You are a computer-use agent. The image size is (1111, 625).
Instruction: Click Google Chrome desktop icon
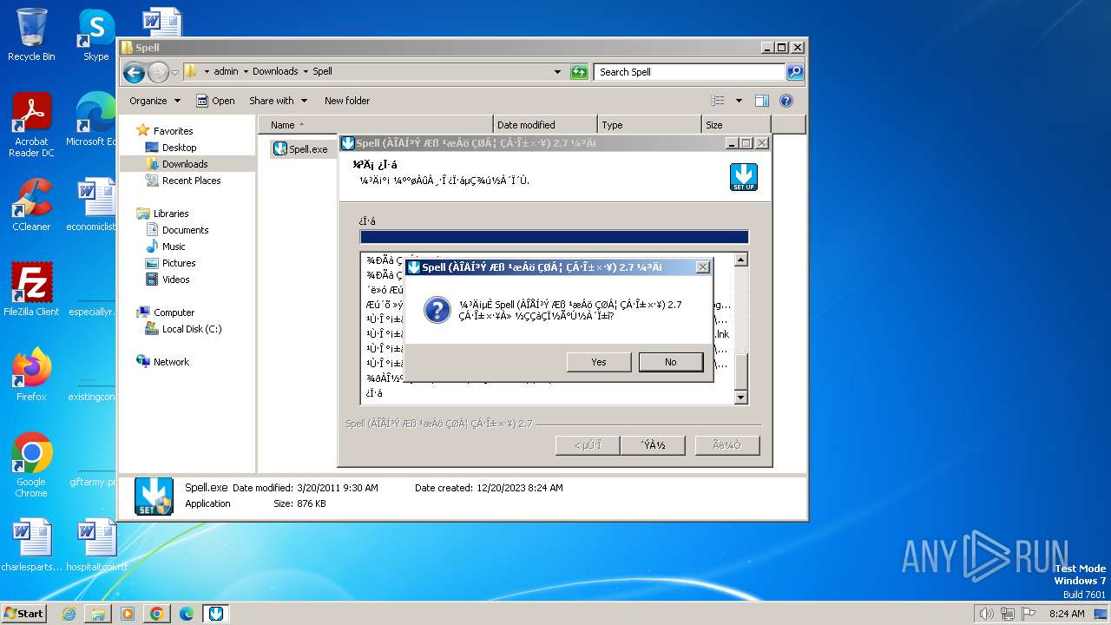tap(31, 464)
